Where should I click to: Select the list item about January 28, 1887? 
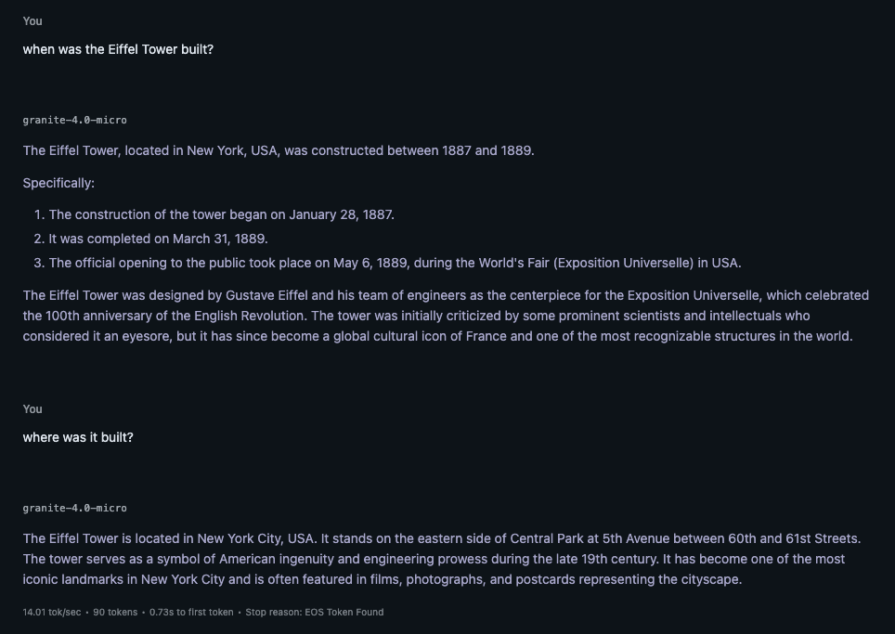(x=221, y=214)
